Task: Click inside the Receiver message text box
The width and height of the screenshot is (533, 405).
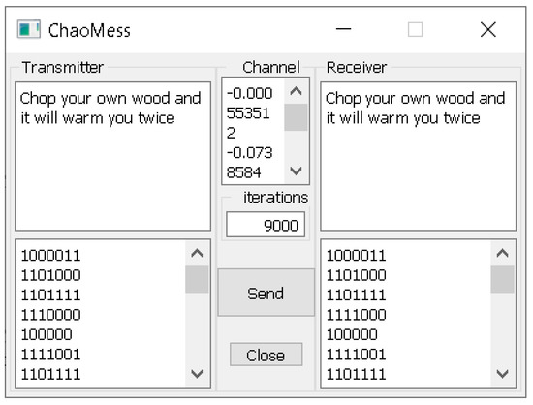Action: coord(418,156)
